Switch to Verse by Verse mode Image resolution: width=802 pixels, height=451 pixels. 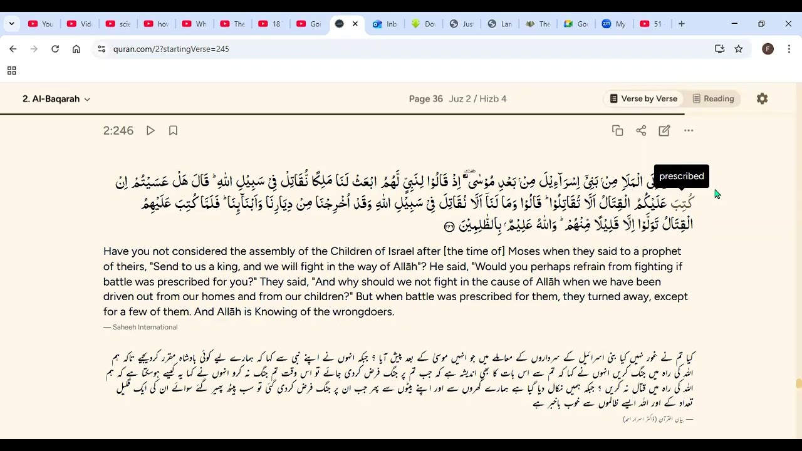click(x=643, y=98)
